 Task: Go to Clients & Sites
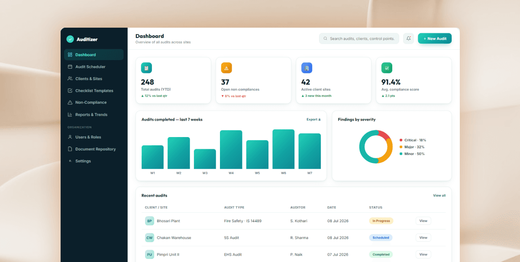(94, 79)
